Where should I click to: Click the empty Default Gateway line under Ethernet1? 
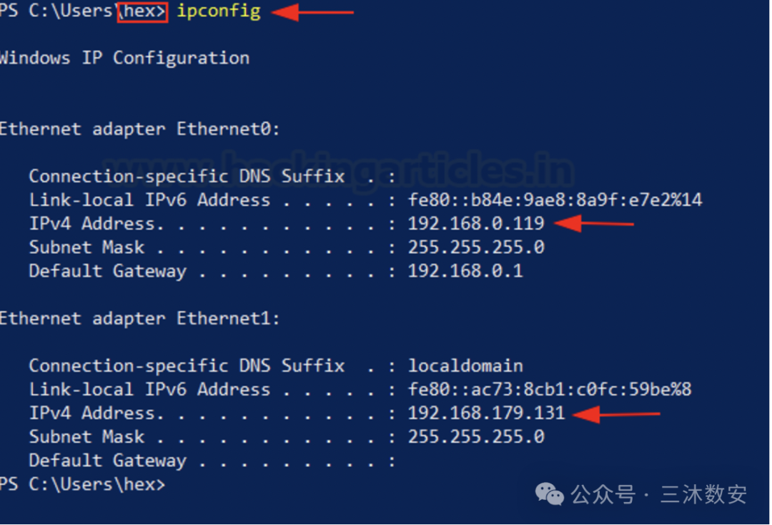click(x=212, y=461)
